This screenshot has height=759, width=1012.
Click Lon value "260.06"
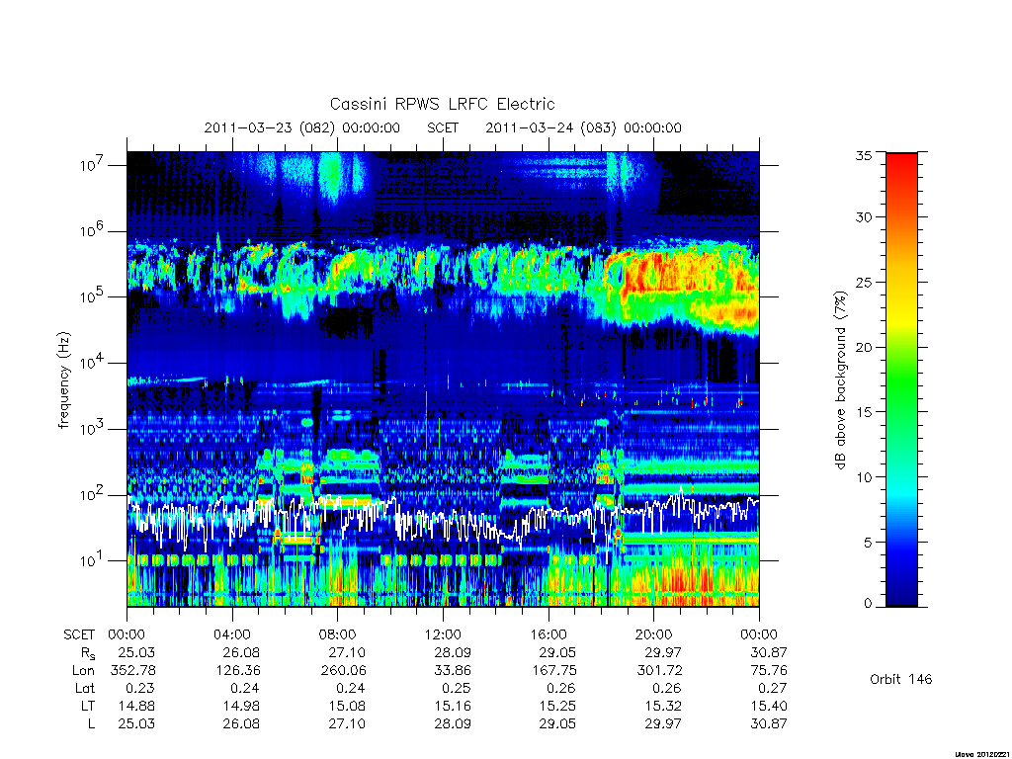pyautogui.click(x=343, y=671)
